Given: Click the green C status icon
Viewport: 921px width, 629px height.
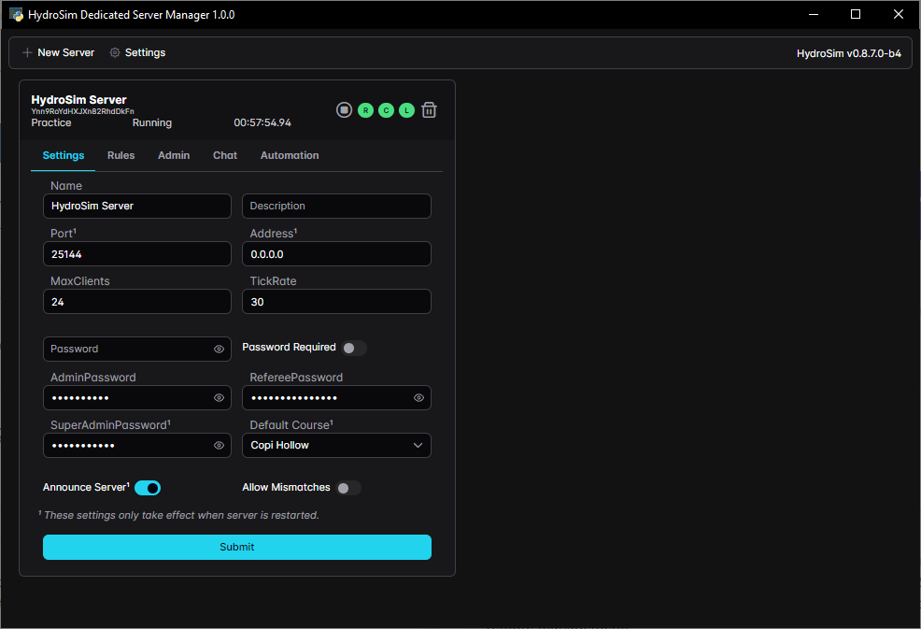Looking at the screenshot, I should click(x=386, y=110).
